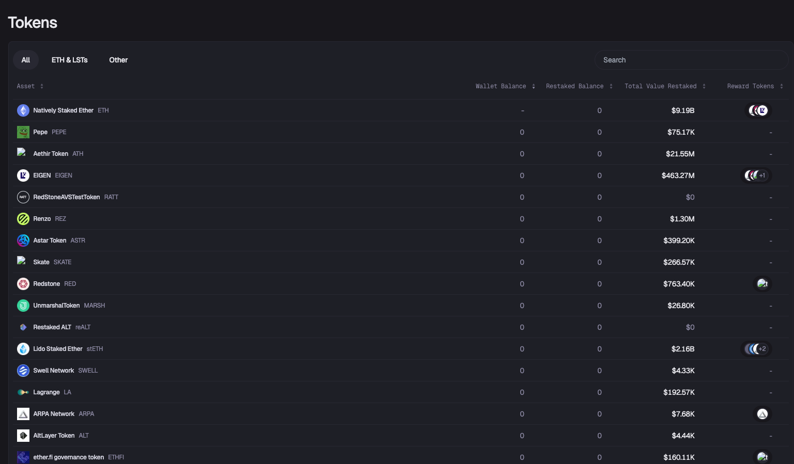Click the Skate token icon
Image resolution: width=794 pixels, height=464 pixels.
pyautogui.click(x=22, y=261)
